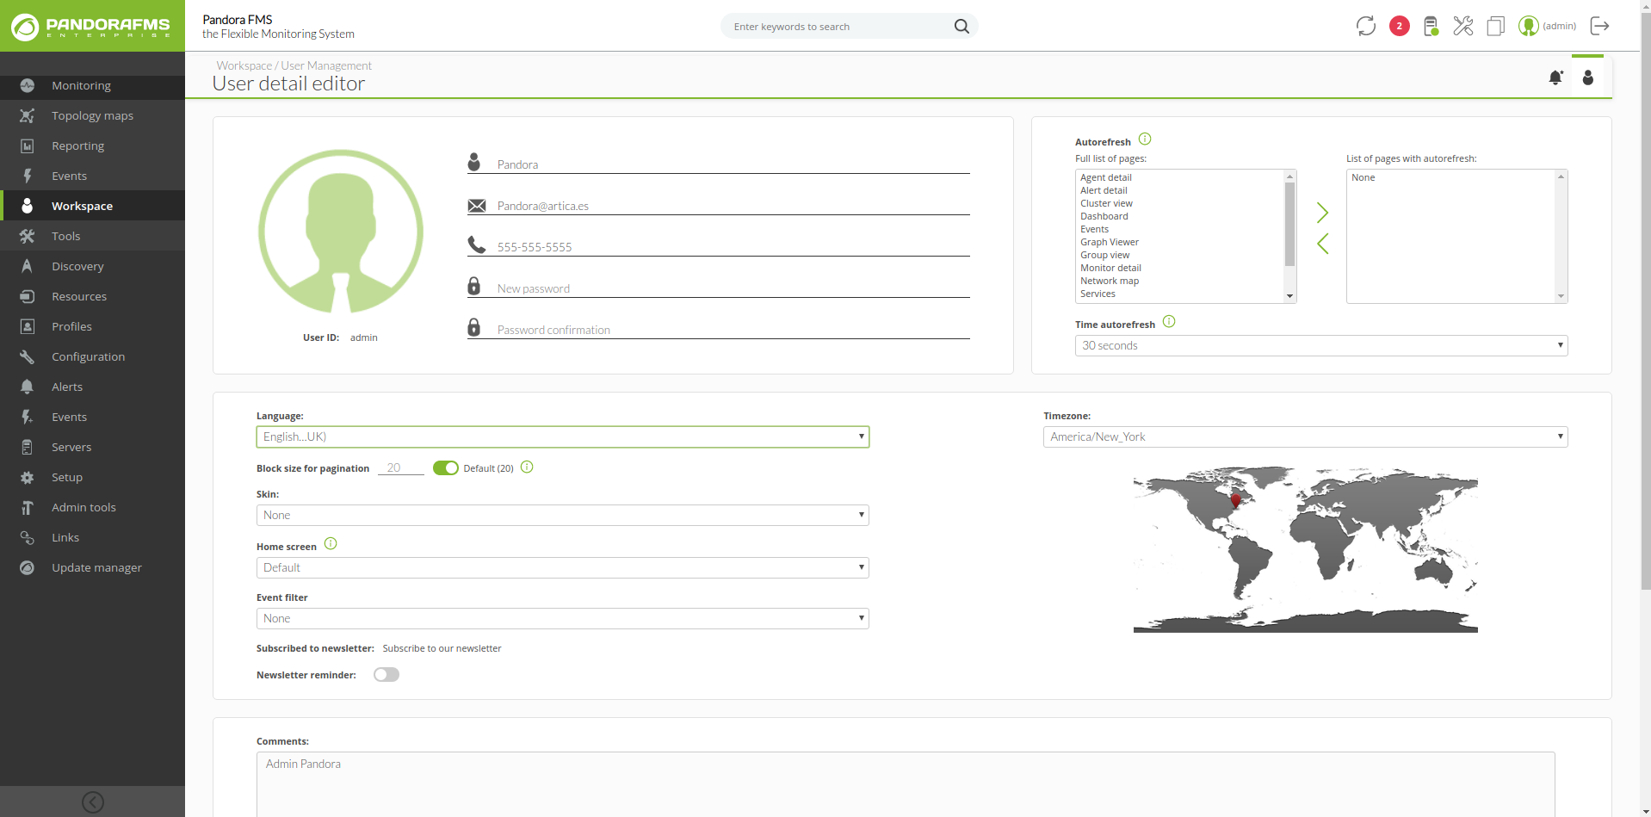Click the Comments text area

(x=906, y=784)
